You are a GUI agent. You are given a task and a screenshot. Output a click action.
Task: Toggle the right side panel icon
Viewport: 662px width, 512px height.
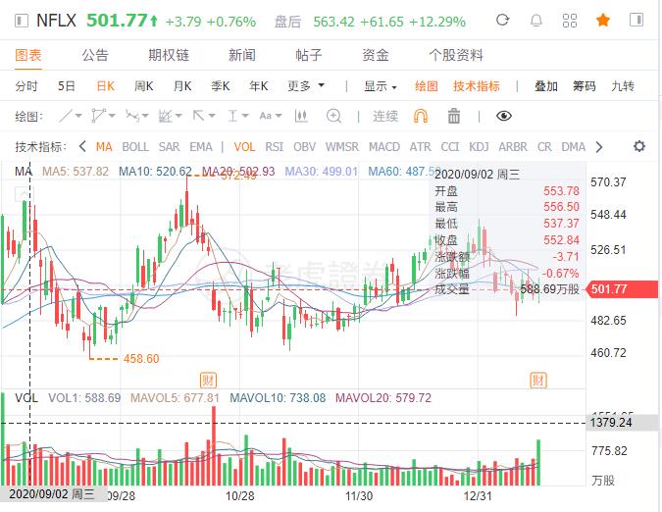click(x=637, y=20)
